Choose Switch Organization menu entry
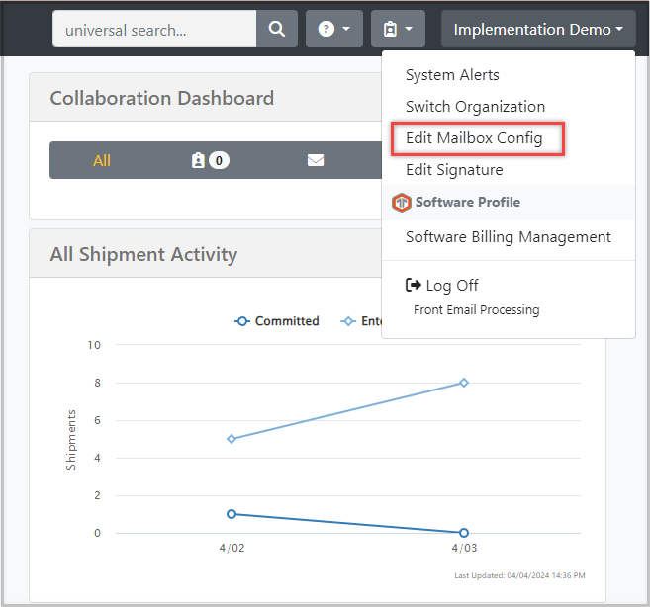650x607 pixels. (475, 107)
